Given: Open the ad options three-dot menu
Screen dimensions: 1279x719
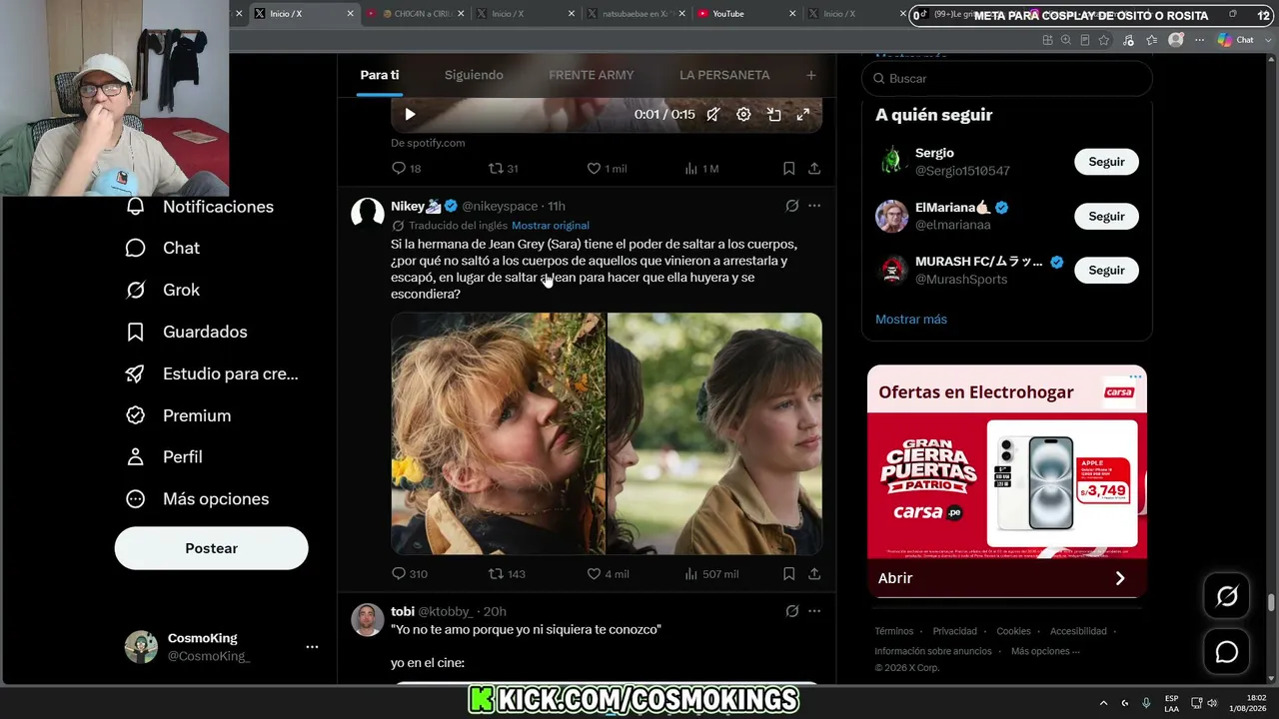Looking at the screenshot, I should coord(1135,377).
